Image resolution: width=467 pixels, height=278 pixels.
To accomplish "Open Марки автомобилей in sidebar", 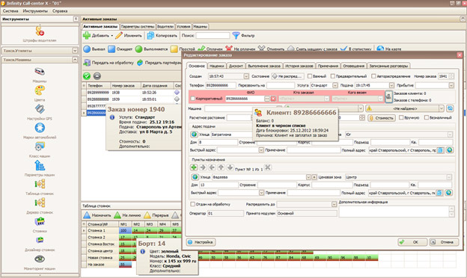I will [x=40, y=131].
